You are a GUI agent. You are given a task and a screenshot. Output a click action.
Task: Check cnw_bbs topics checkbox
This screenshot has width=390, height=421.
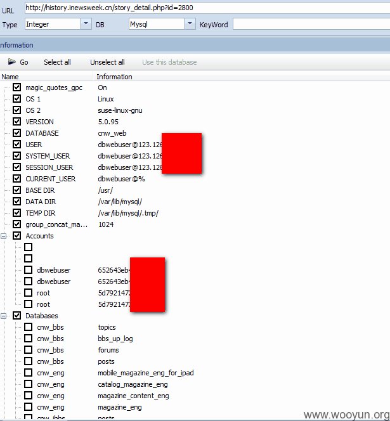(28, 327)
